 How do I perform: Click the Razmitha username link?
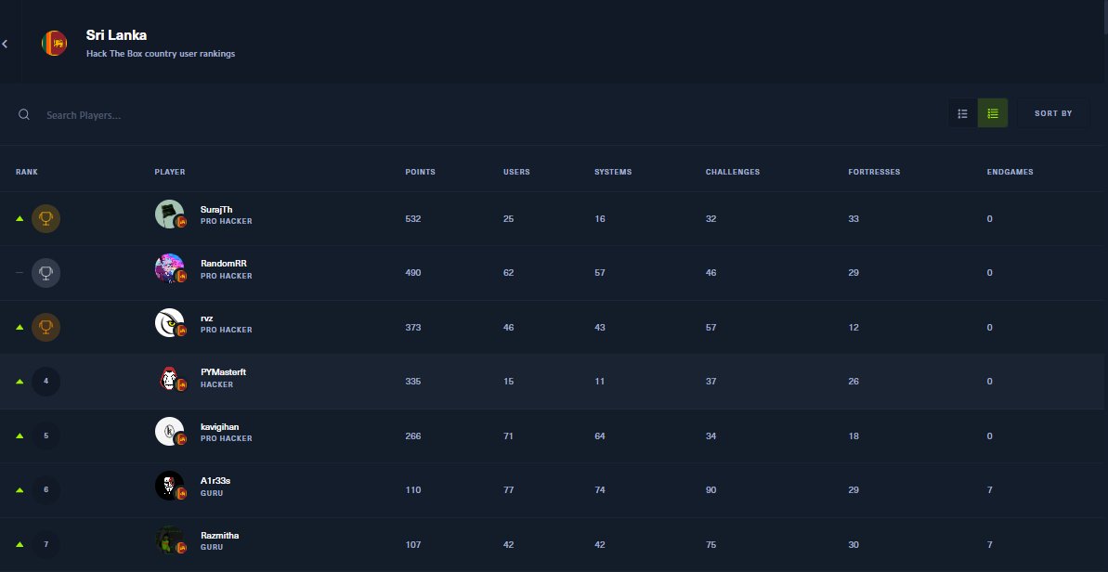pyautogui.click(x=220, y=535)
